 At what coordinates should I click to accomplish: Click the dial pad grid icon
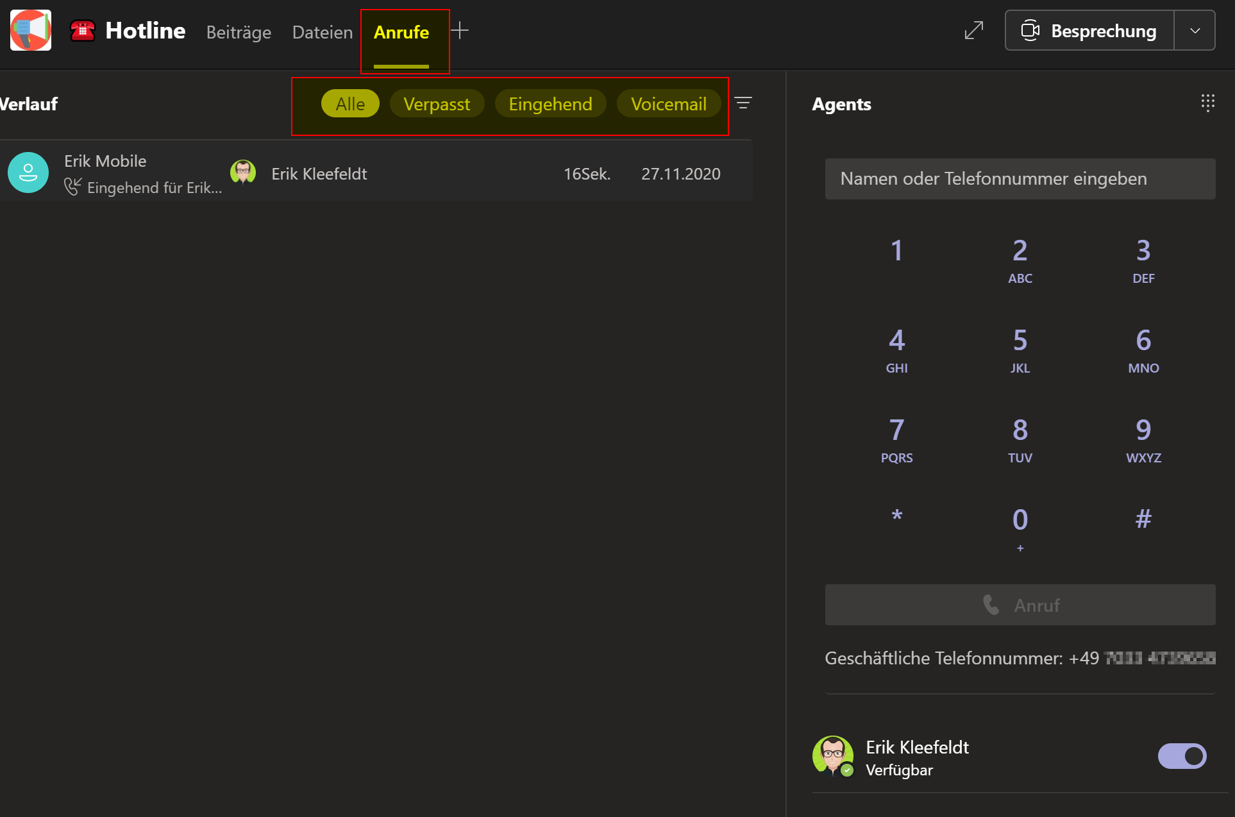1207,103
